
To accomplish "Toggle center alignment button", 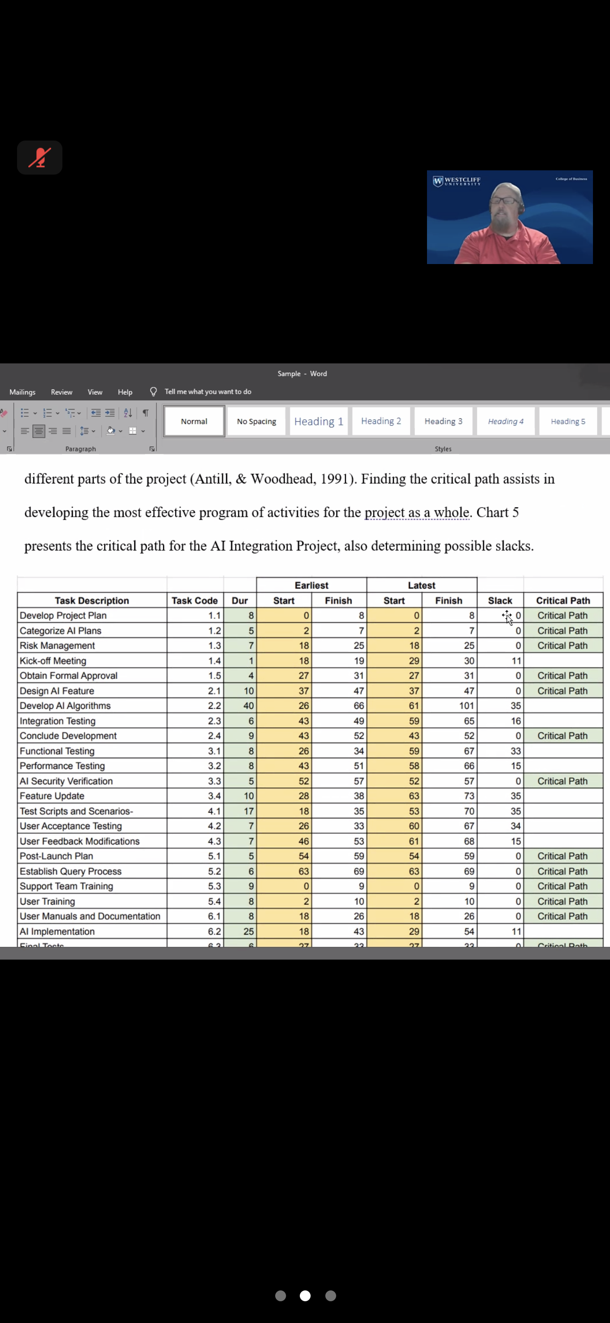I will (x=38, y=431).
